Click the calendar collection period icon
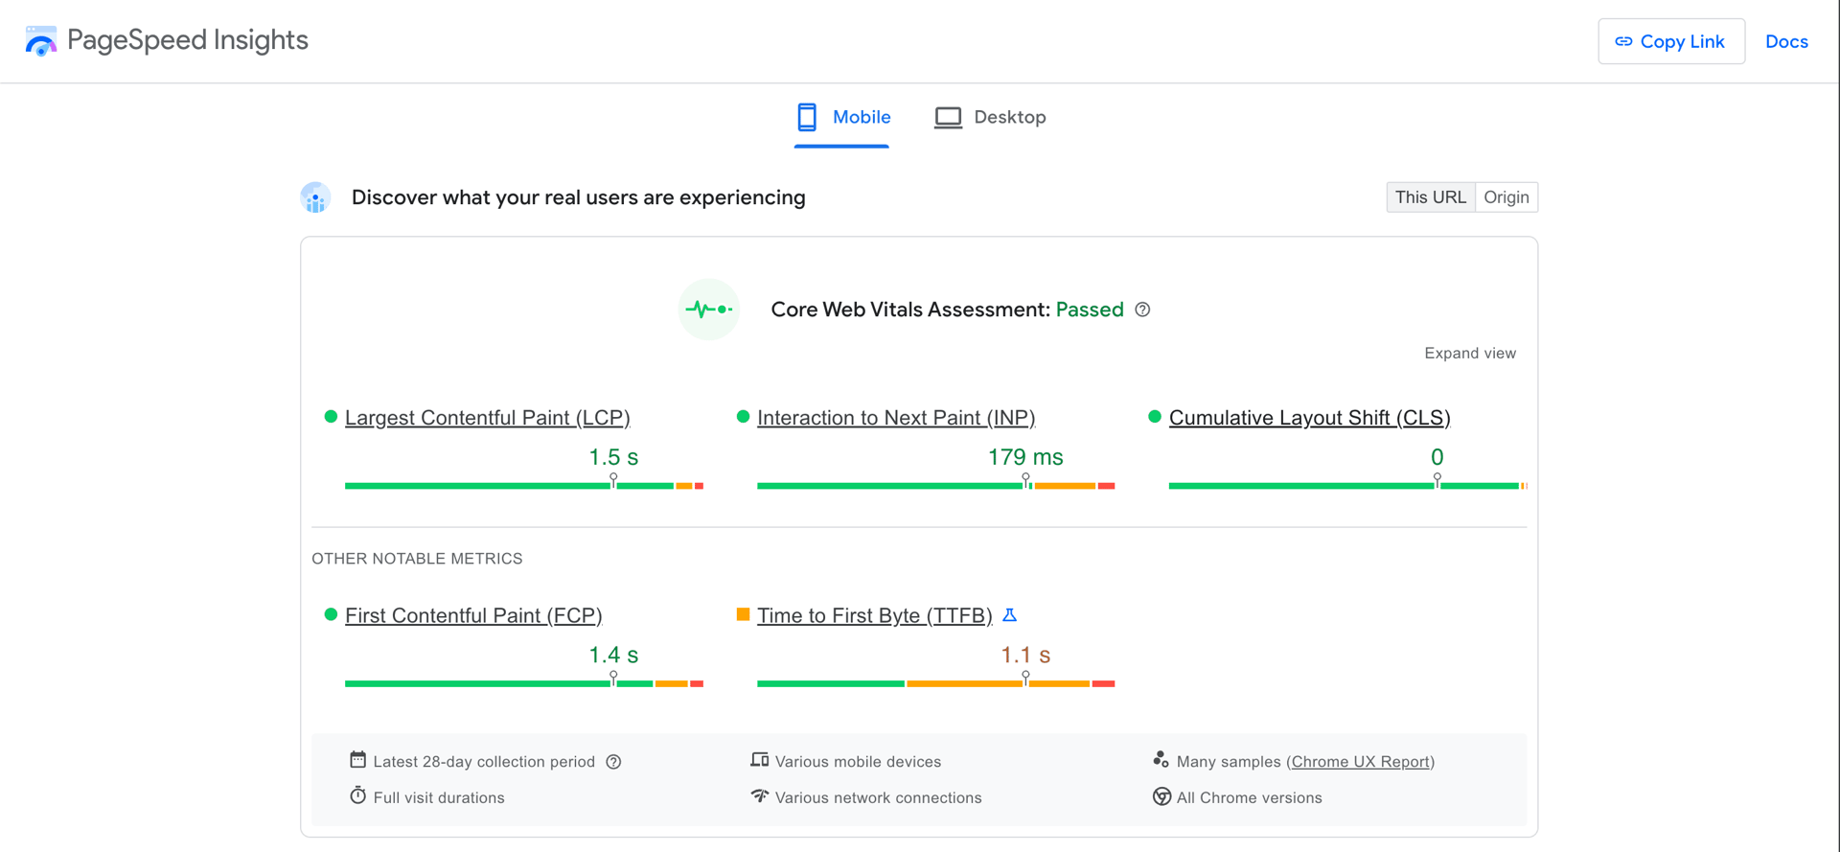 (x=357, y=760)
